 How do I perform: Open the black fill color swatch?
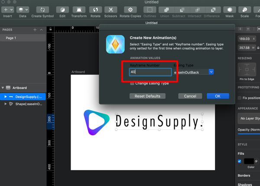[249, 161]
